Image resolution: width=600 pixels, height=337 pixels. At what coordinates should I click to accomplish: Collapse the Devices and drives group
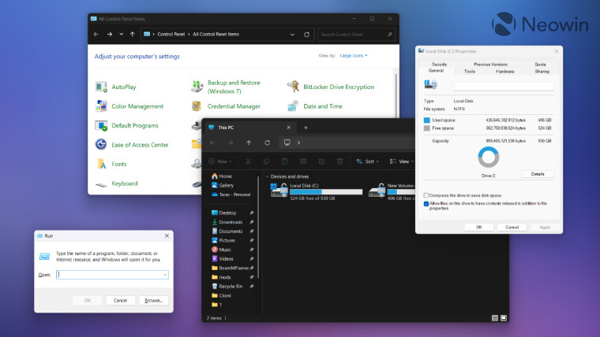[267, 176]
